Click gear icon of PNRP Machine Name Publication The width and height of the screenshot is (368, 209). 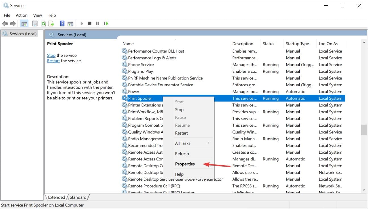click(x=124, y=78)
